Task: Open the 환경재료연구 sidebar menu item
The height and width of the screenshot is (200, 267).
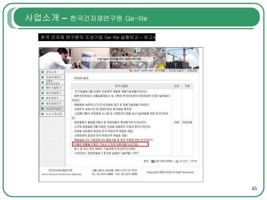Action: coord(52,103)
